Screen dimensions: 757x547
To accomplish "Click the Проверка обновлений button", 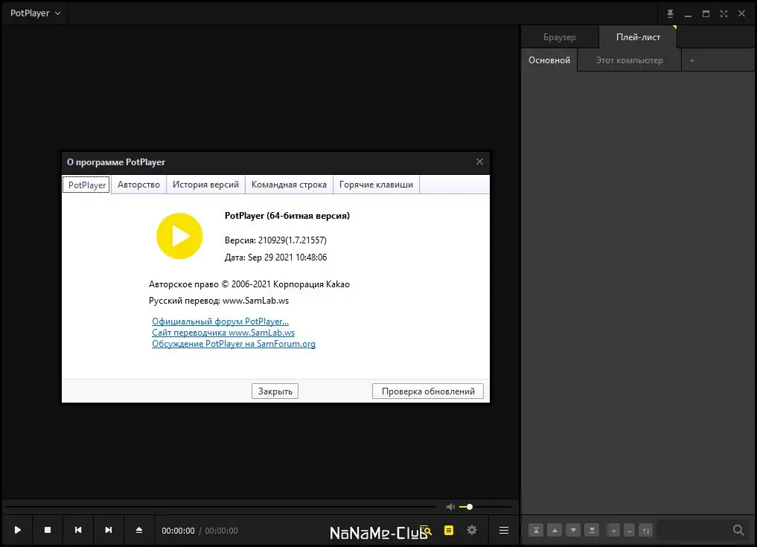I will pyautogui.click(x=428, y=391).
